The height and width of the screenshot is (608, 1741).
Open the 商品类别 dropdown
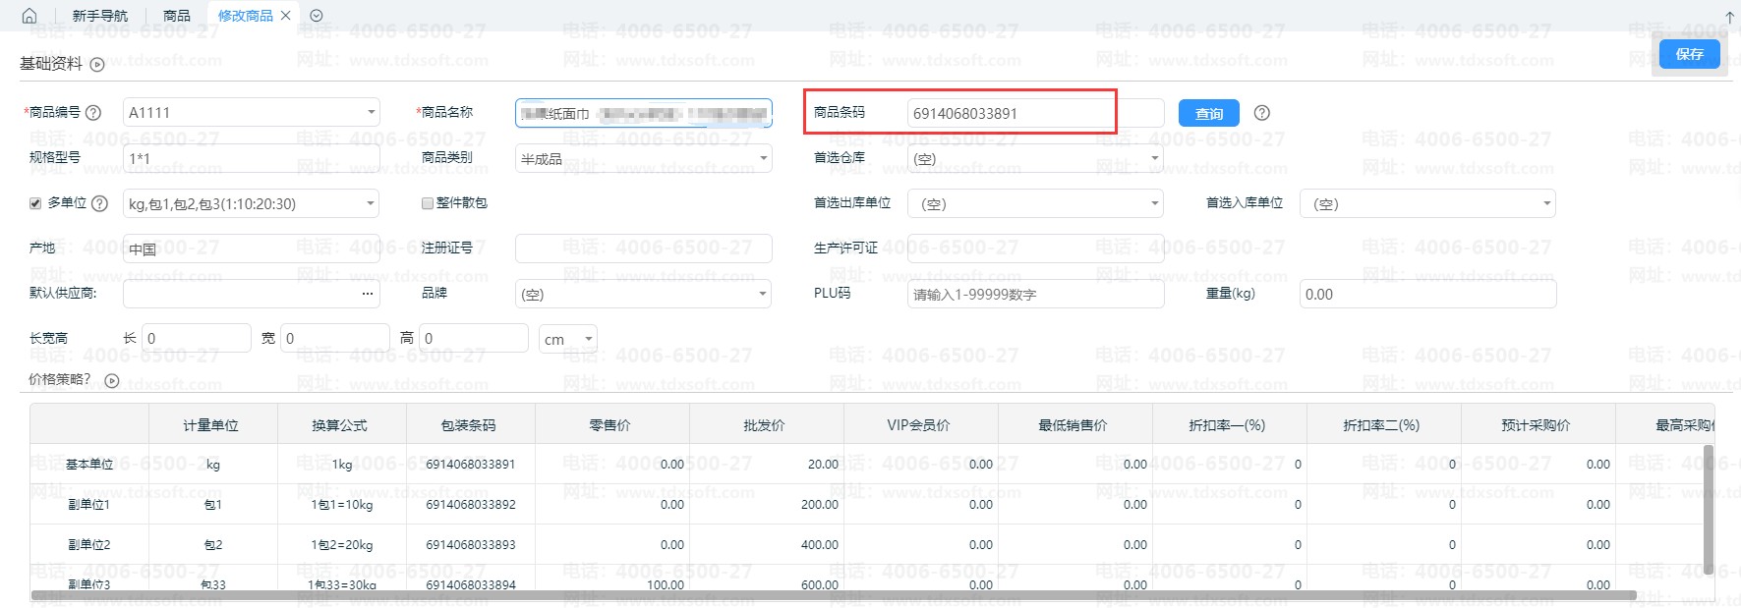(763, 158)
